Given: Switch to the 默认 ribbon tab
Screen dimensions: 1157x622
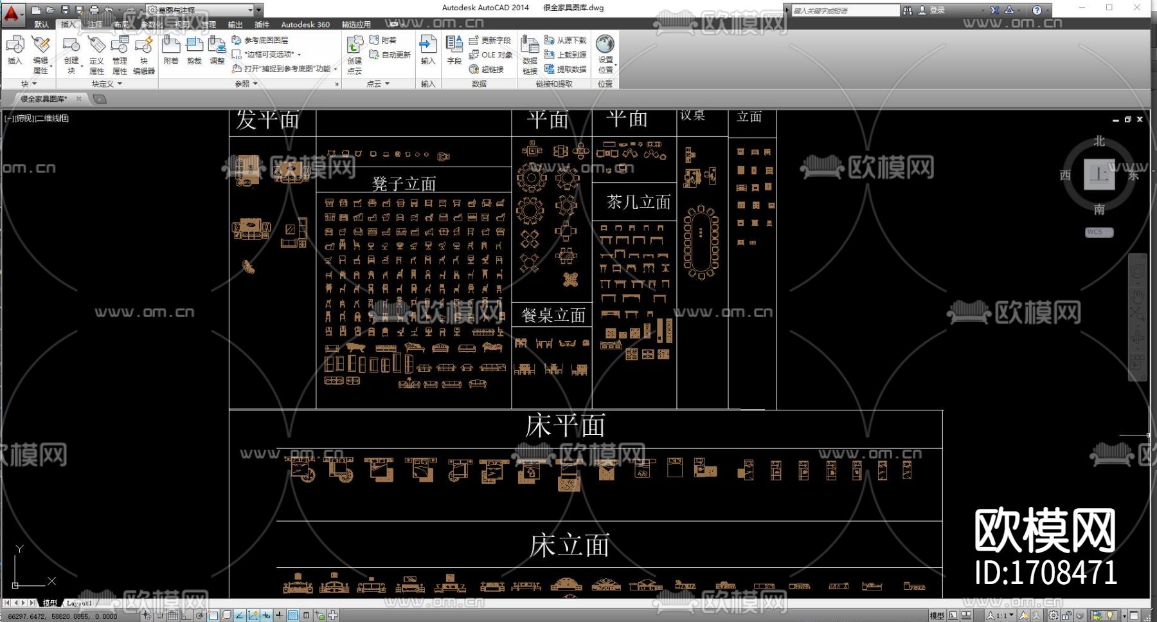Looking at the screenshot, I should coord(41,24).
